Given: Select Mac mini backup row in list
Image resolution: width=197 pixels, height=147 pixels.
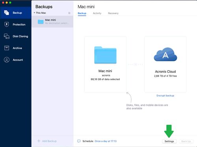Looking at the screenshot, I should click(x=52, y=22).
